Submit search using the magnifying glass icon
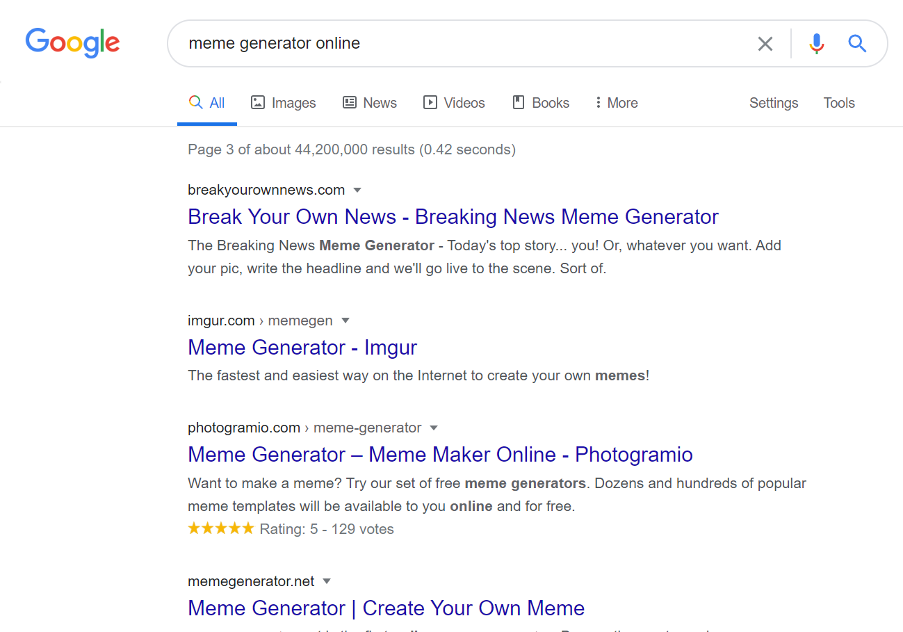Screen dimensions: 903x632 pyautogui.click(x=857, y=44)
